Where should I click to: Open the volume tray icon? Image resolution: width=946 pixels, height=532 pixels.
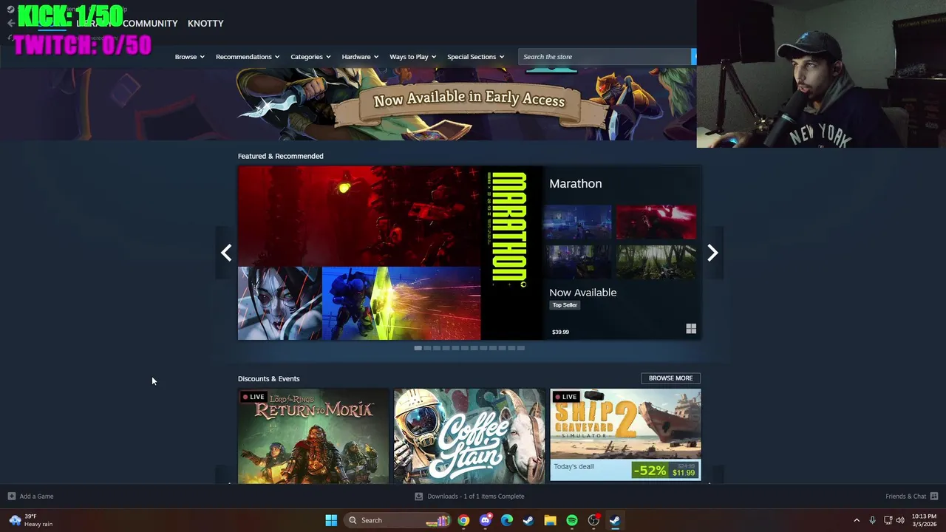point(900,520)
